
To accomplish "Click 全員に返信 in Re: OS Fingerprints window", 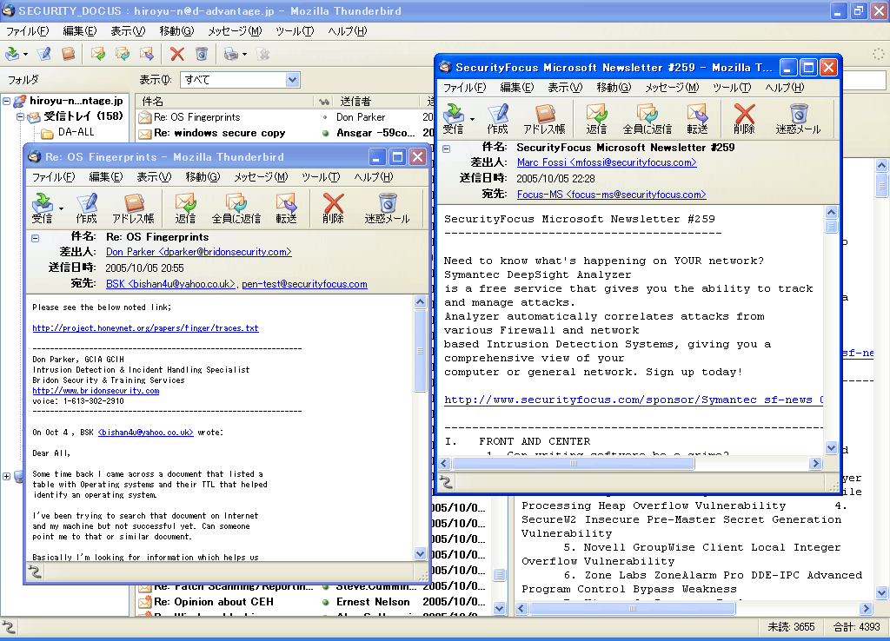I will tap(236, 208).
